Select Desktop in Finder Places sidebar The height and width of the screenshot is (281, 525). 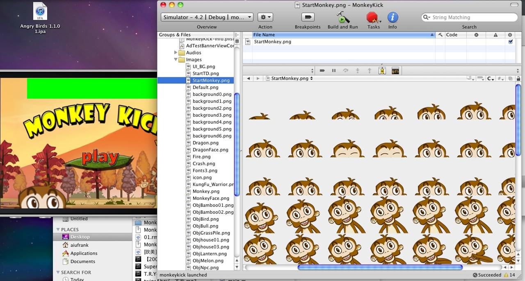click(92, 237)
